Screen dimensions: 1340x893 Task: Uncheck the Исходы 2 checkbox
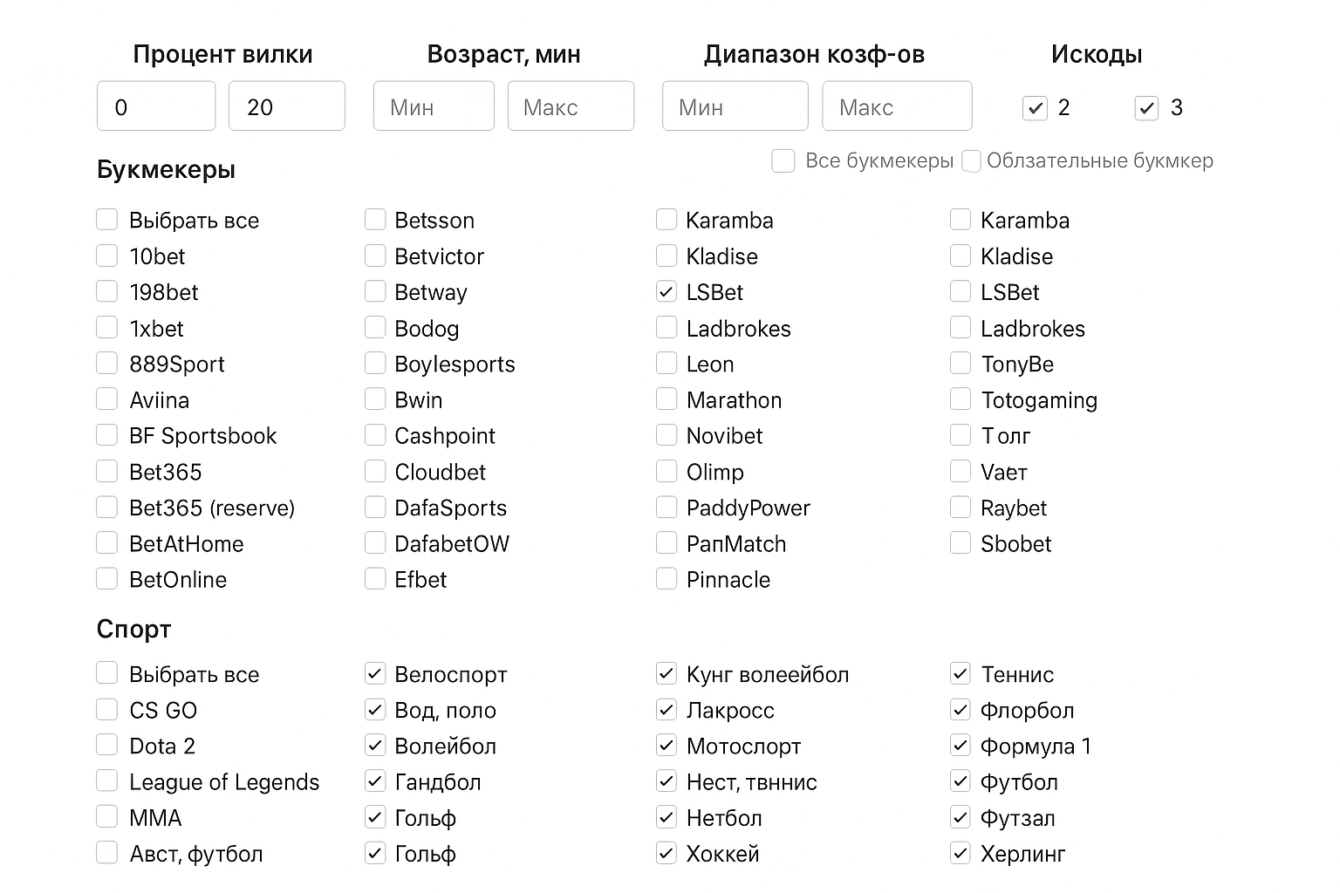click(1035, 108)
